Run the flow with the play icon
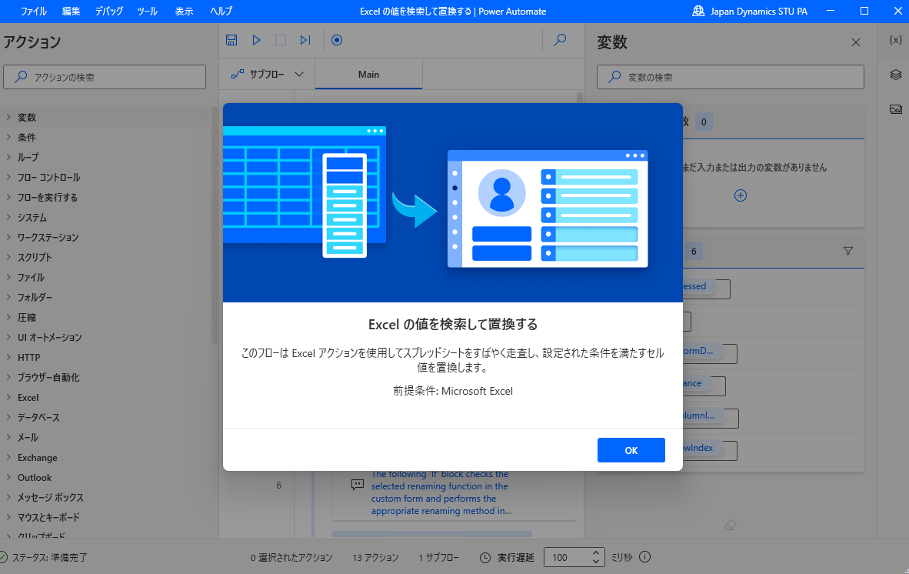 (256, 40)
